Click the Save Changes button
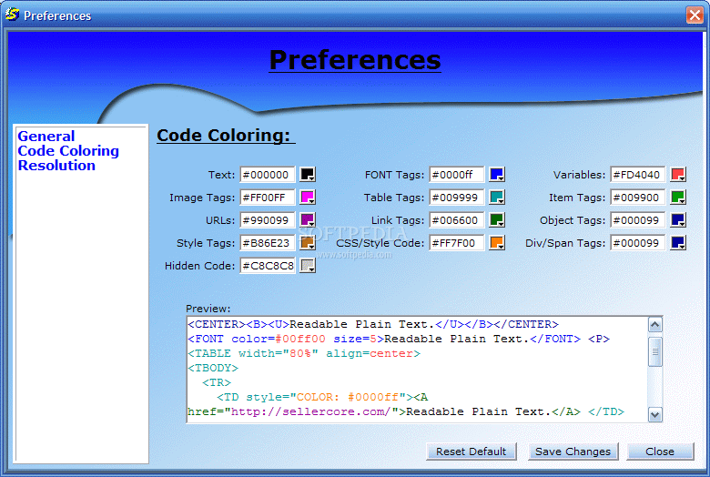710x477 pixels. [x=573, y=452]
